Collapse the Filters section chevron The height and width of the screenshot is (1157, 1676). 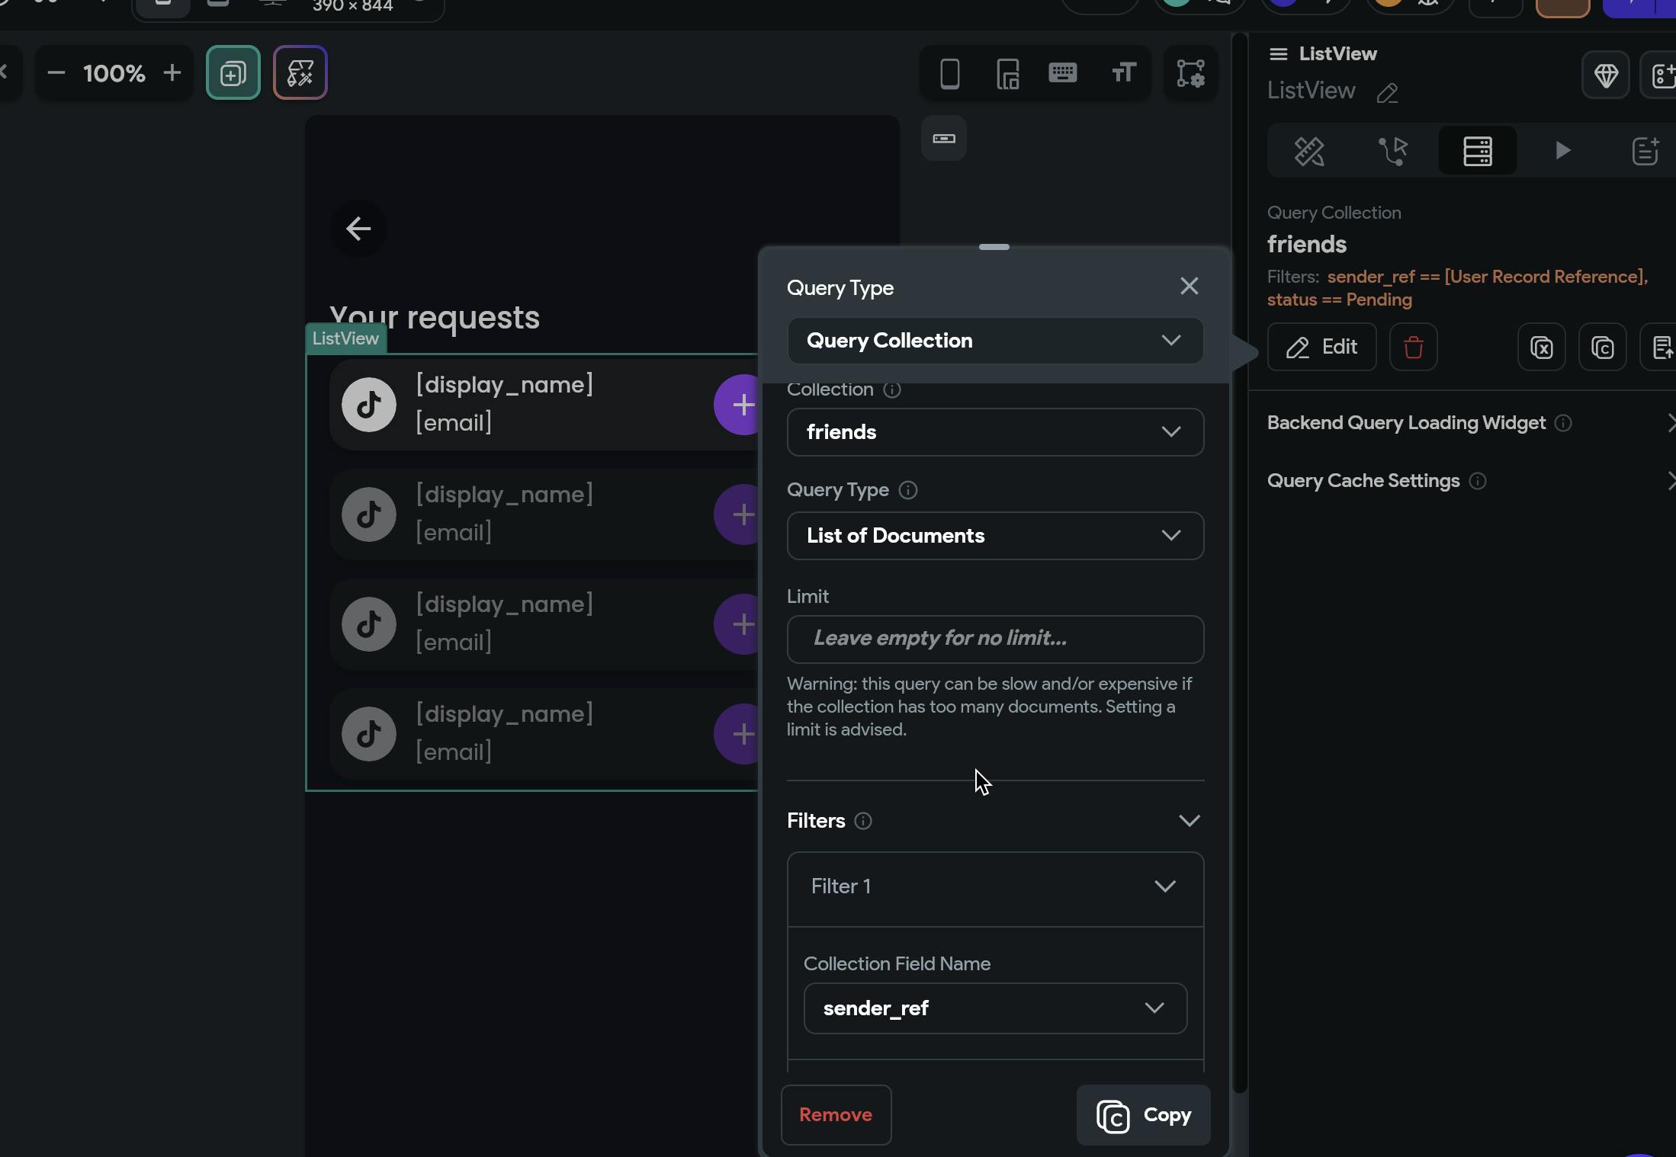tap(1189, 821)
